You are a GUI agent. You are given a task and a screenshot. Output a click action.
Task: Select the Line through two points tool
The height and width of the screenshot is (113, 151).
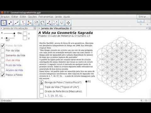(17, 23)
